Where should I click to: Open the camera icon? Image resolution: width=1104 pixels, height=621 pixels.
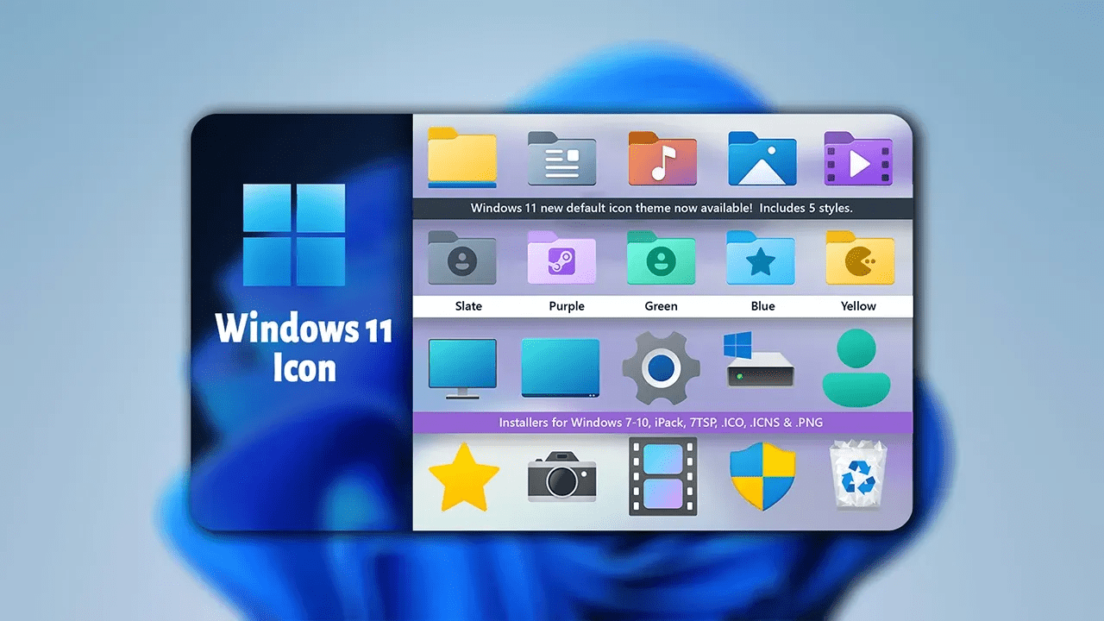point(562,477)
